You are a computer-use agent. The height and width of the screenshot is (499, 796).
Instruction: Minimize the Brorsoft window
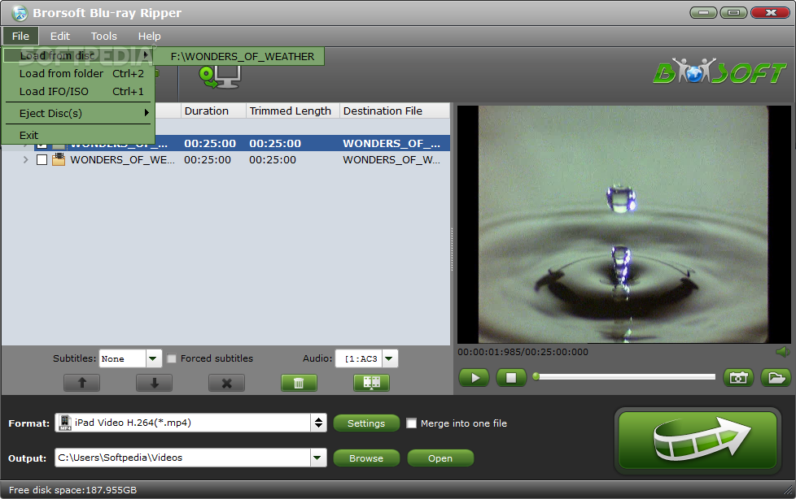(x=703, y=13)
